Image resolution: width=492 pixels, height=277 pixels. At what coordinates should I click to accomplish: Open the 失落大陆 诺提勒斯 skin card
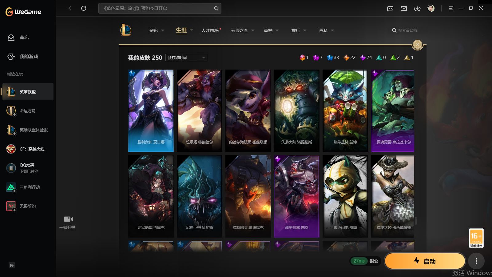(x=297, y=111)
